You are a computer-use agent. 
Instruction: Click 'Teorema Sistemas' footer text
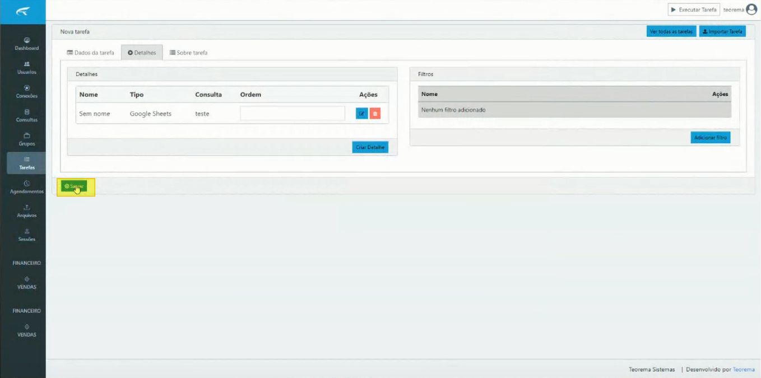click(x=652, y=370)
